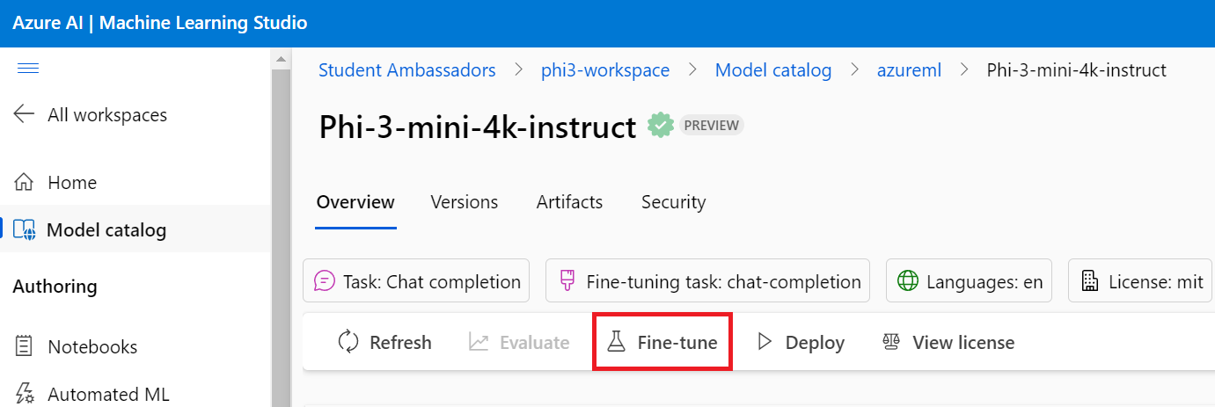Click the PREVIEW badge
This screenshot has width=1215, height=407.
(712, 125)
